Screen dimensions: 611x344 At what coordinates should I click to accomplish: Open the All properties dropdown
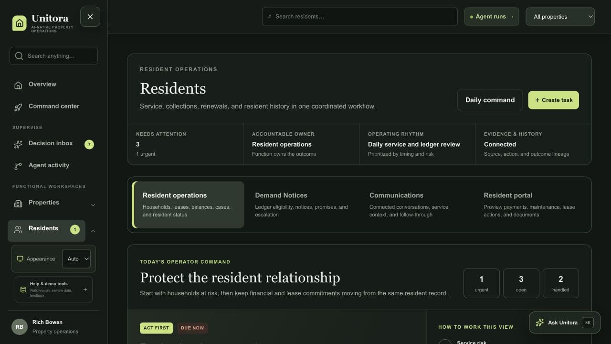(560, 17)
